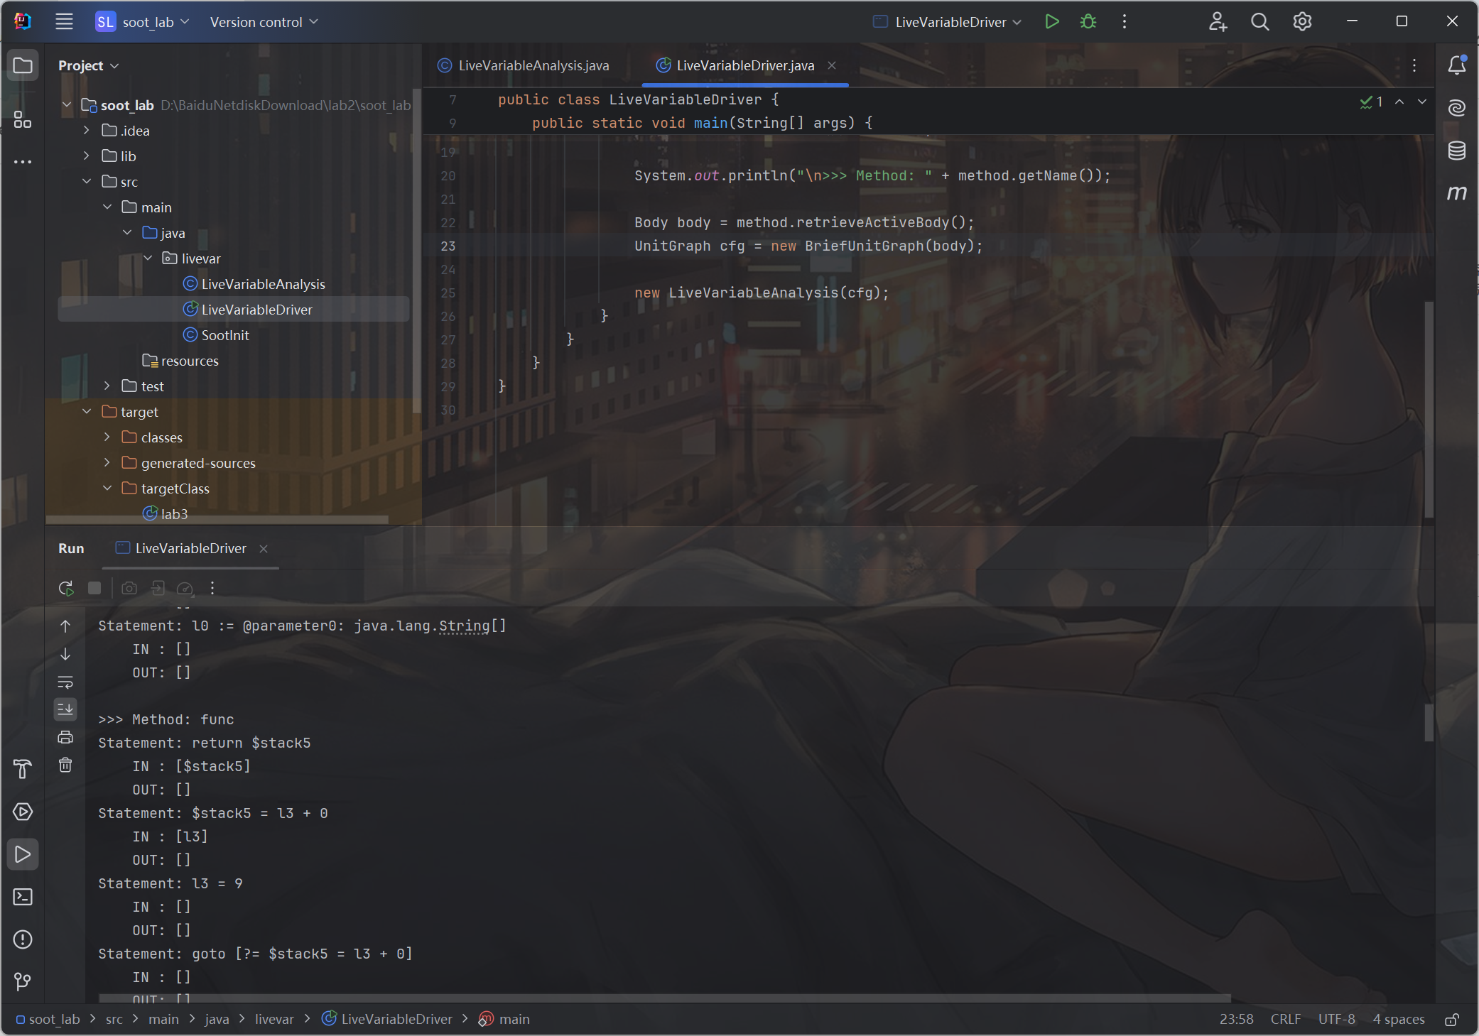Toggle soft-wrap in the console output
Viewport: 1479px width, 1036px height.
click(x=65, y=682)
